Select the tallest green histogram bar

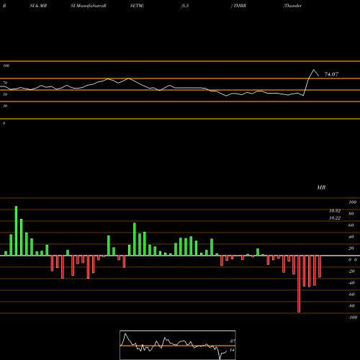[16, 231]
